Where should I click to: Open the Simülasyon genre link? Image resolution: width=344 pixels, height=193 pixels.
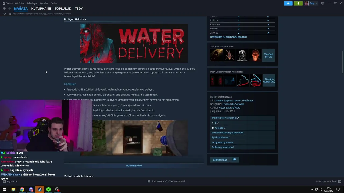click(x=248, y=101)
